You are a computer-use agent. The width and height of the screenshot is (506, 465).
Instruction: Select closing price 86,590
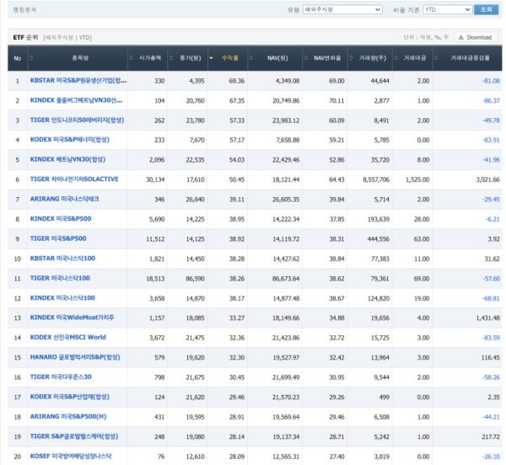(x=196, y=279)
